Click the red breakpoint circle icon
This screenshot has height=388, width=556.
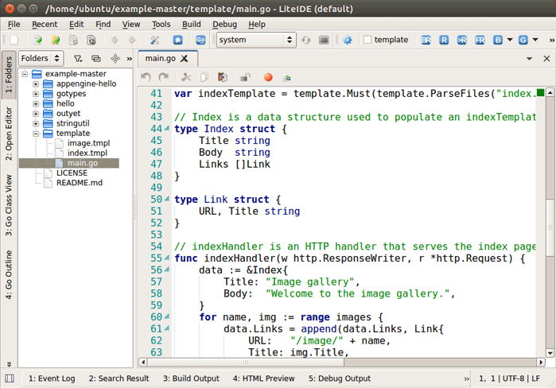(x=268, y=77)
